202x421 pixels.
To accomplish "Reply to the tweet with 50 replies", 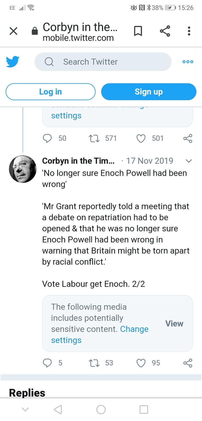I will coord(47,138).
